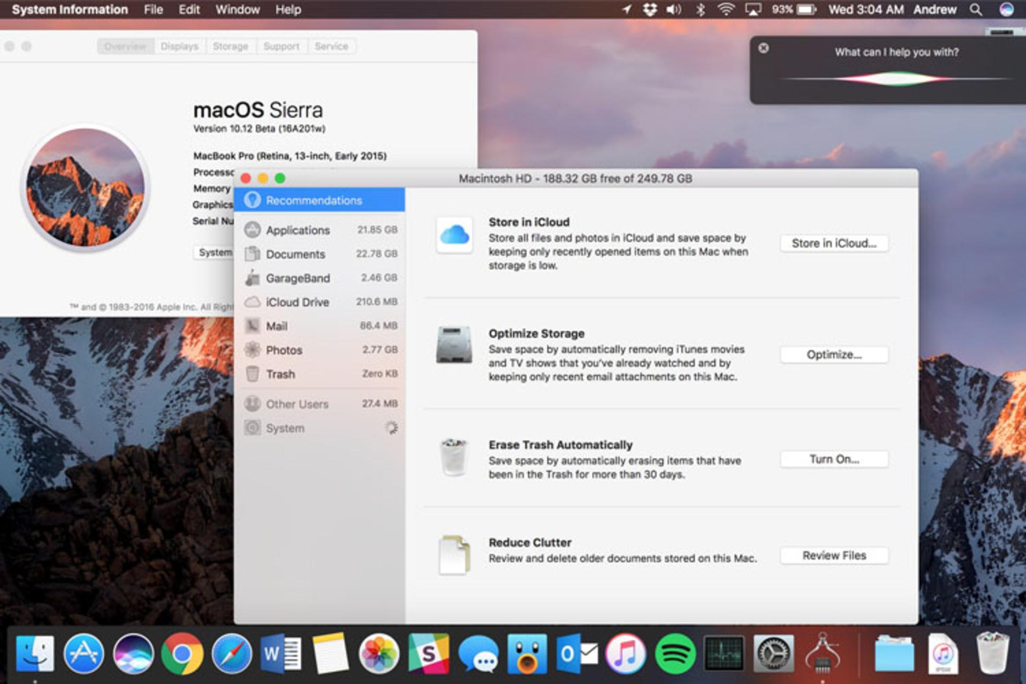Click the Siri icon in the menu bar

[x=1006, y=10]
